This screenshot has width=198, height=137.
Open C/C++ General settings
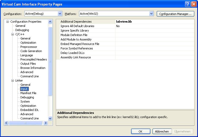click(x=25, y=38)
